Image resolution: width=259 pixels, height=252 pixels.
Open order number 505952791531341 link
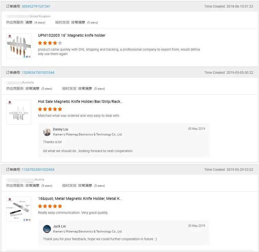pyautogui.click(x=36, y=7)
